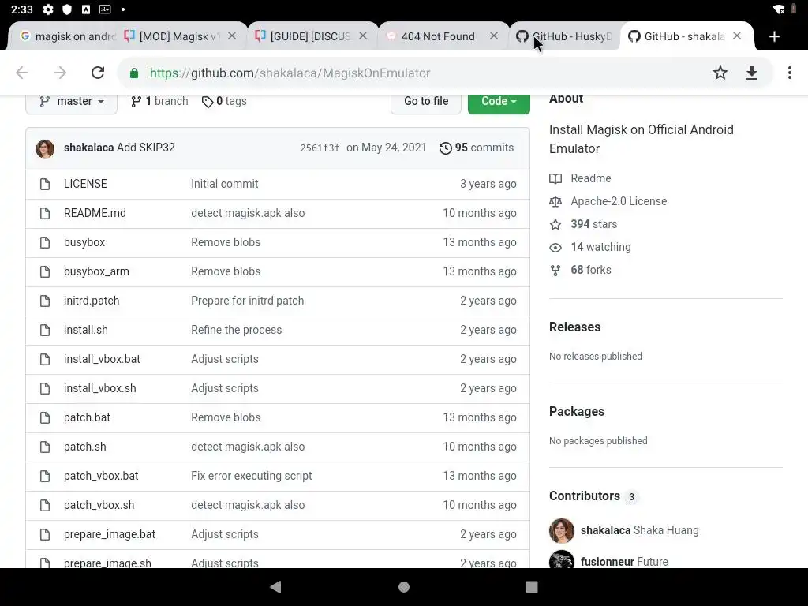
Task: Open the Initial commit message link
Action: (x=225, y=184)
